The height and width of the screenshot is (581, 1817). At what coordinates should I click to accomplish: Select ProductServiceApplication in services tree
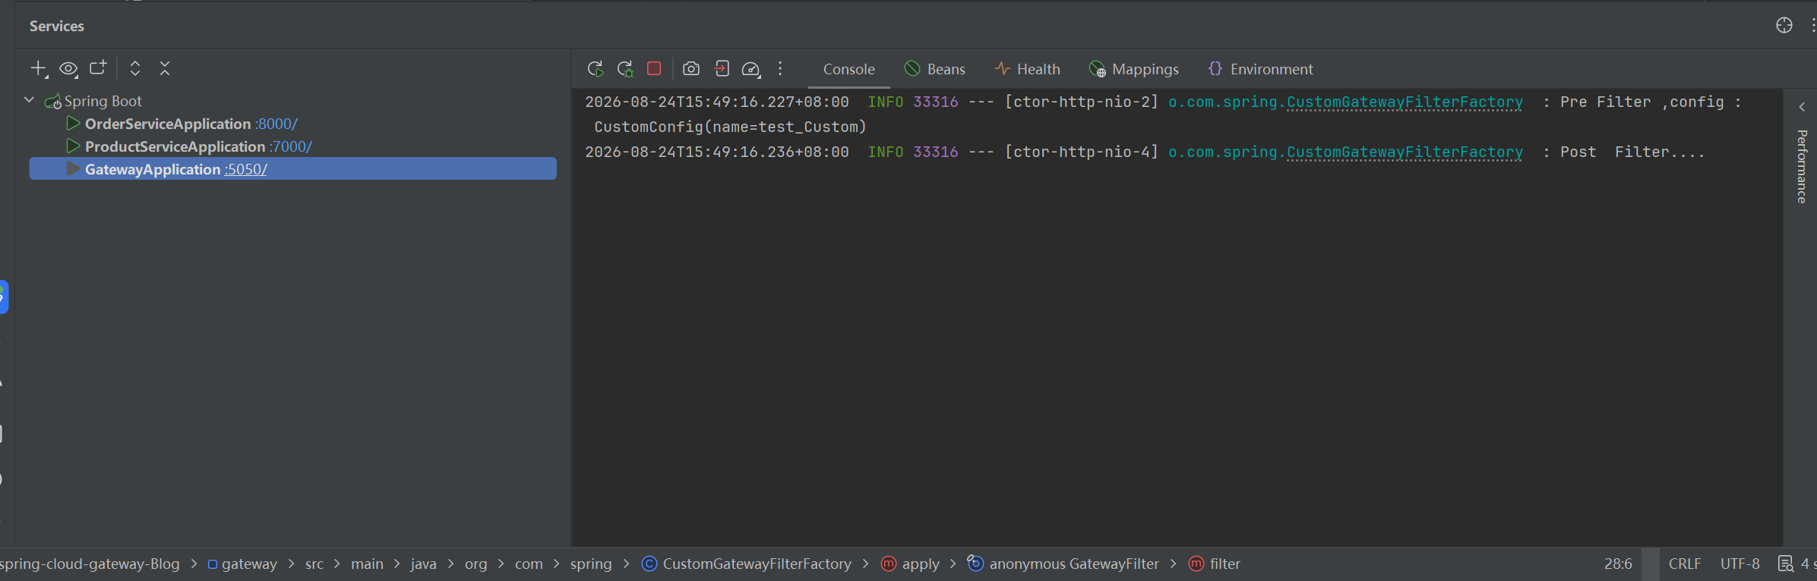tap(175, 146)
